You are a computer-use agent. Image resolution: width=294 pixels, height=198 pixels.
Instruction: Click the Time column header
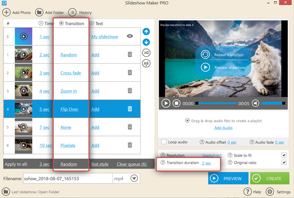coord(46,23)
